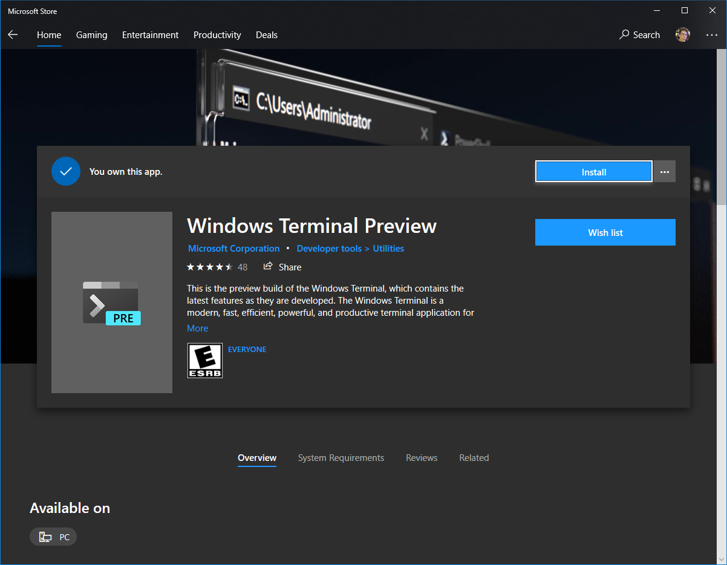Switch to the System Requirements tab
Image resolution: width=727 pixels, height=565 pixels.
point(341,458)
